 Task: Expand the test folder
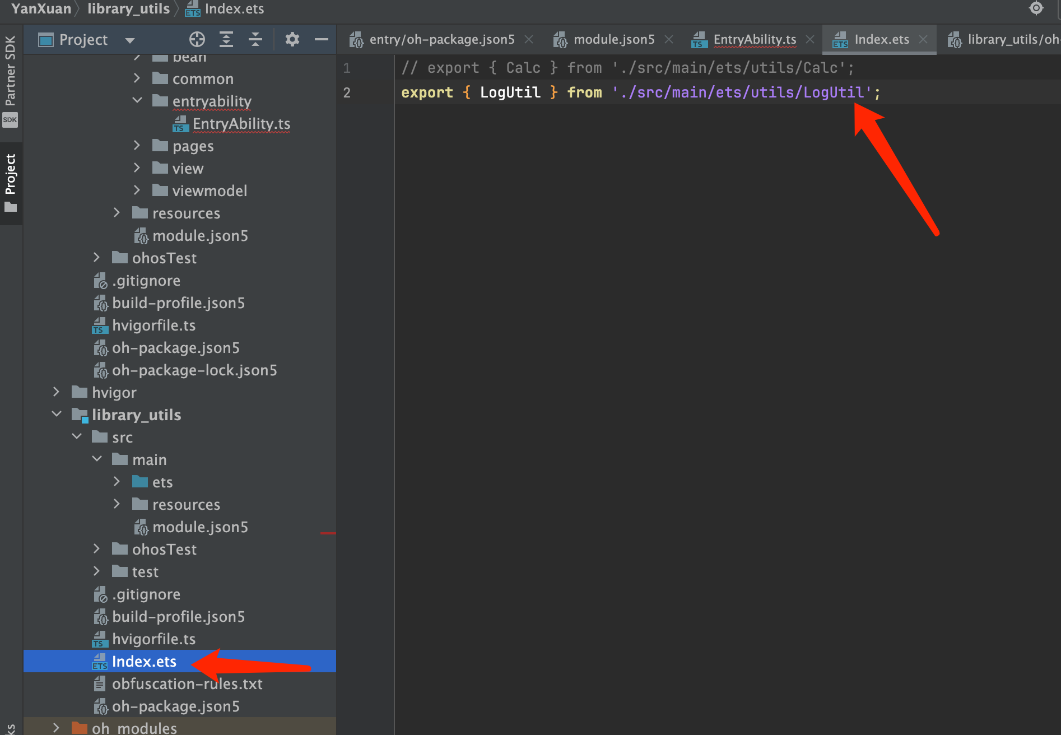97,571
